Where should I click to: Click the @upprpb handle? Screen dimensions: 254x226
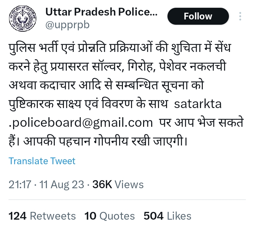pos(67,25)
